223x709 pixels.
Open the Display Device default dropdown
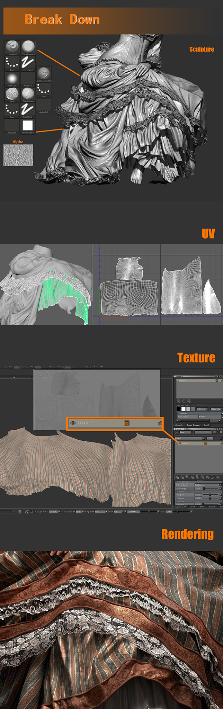[54, 511]
